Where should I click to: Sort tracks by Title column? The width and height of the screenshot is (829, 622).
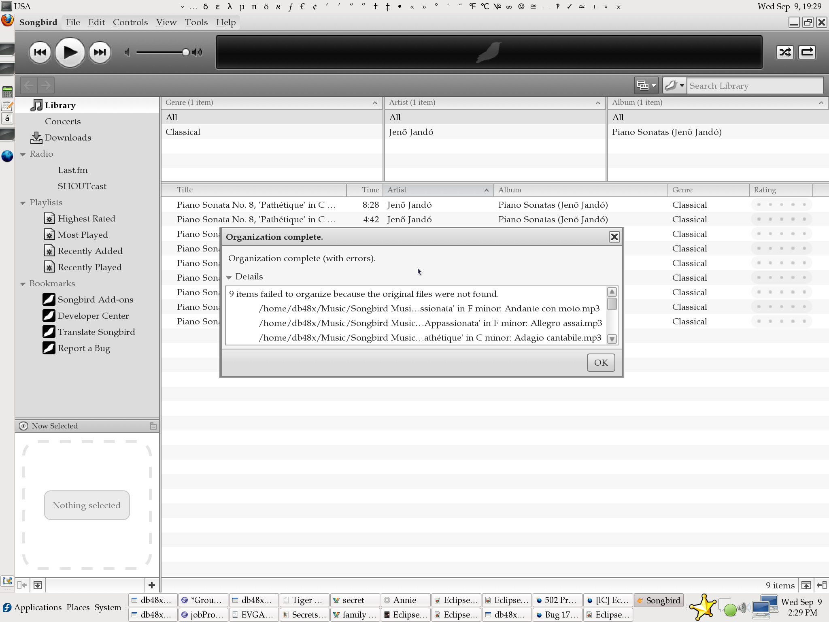pos(254,190)
